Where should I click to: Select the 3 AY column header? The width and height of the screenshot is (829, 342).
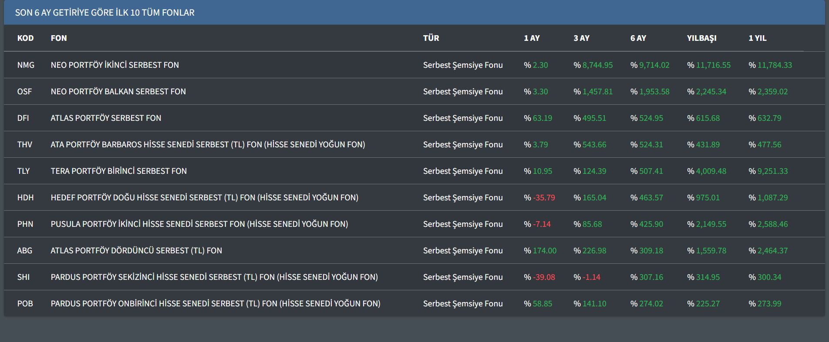point(581,38)
